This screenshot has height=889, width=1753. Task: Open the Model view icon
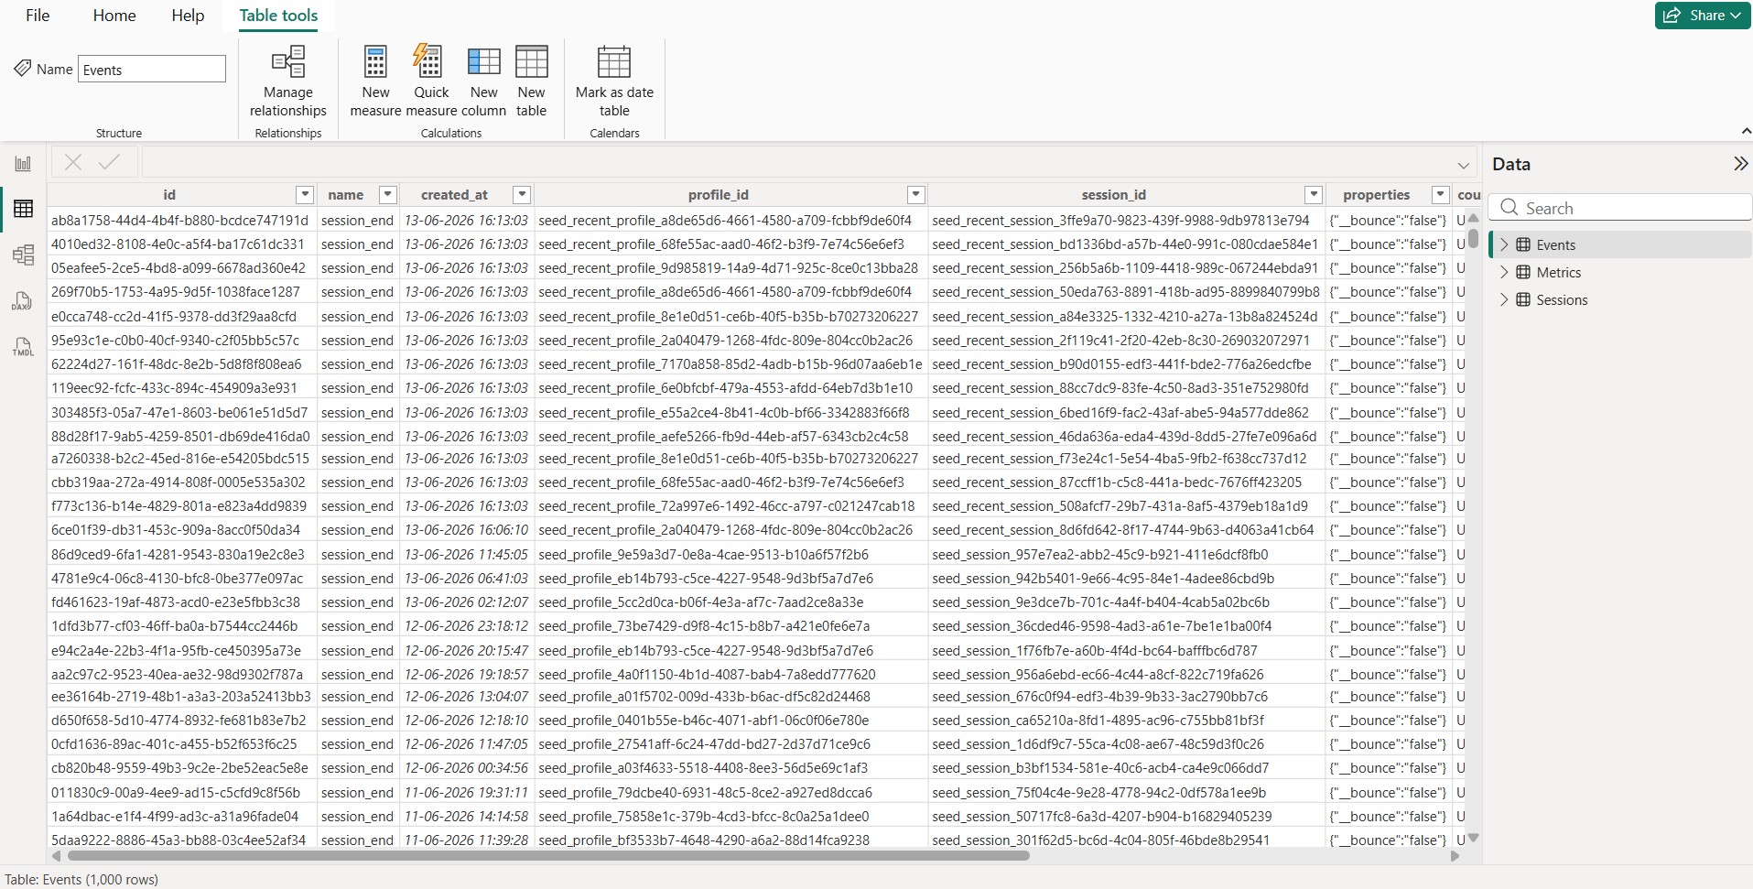click(23, 255)
